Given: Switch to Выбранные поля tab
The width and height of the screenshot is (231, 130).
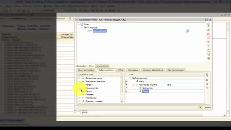Looking at the screenshot, I should point(106,70).
